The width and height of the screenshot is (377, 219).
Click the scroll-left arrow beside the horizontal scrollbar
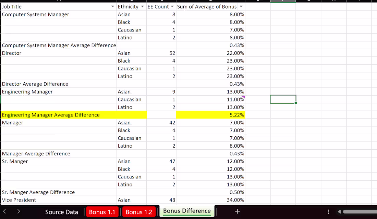point(339,211)
